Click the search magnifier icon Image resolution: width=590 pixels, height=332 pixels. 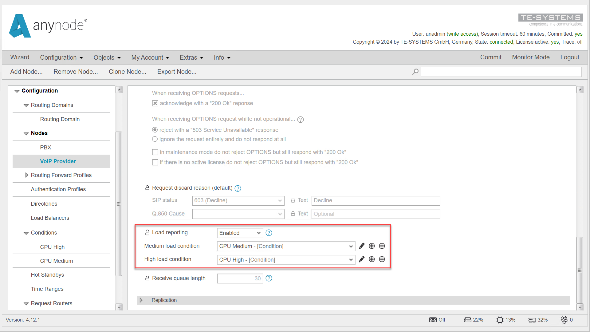(415, 72)
